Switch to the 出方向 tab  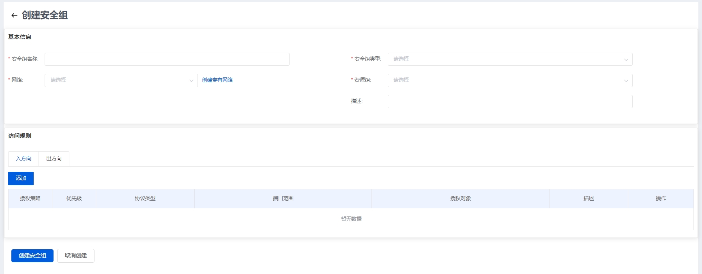pyautogui.click(x=54, y=159)
